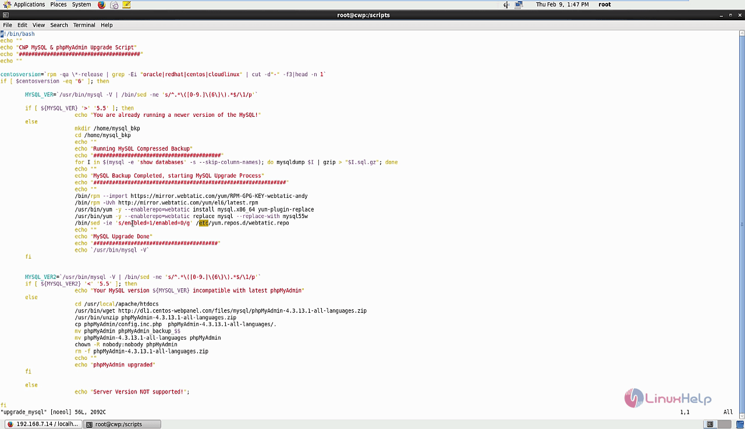Switch to the 192.168.7.14 Firefox taskbar window
The height and width of the screenshot is (429, 745).
click(x=42, y=424)
